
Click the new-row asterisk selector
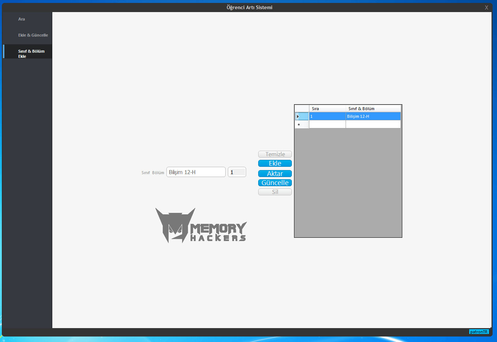302,124
